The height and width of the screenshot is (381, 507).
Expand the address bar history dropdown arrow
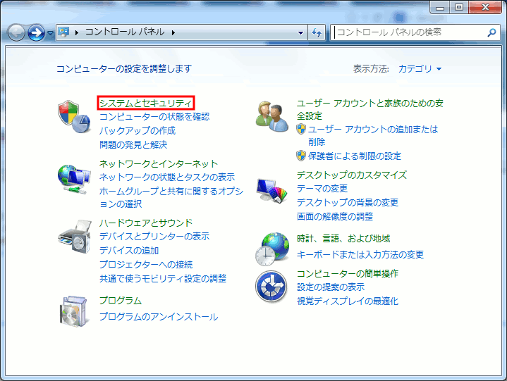point(300,32)
